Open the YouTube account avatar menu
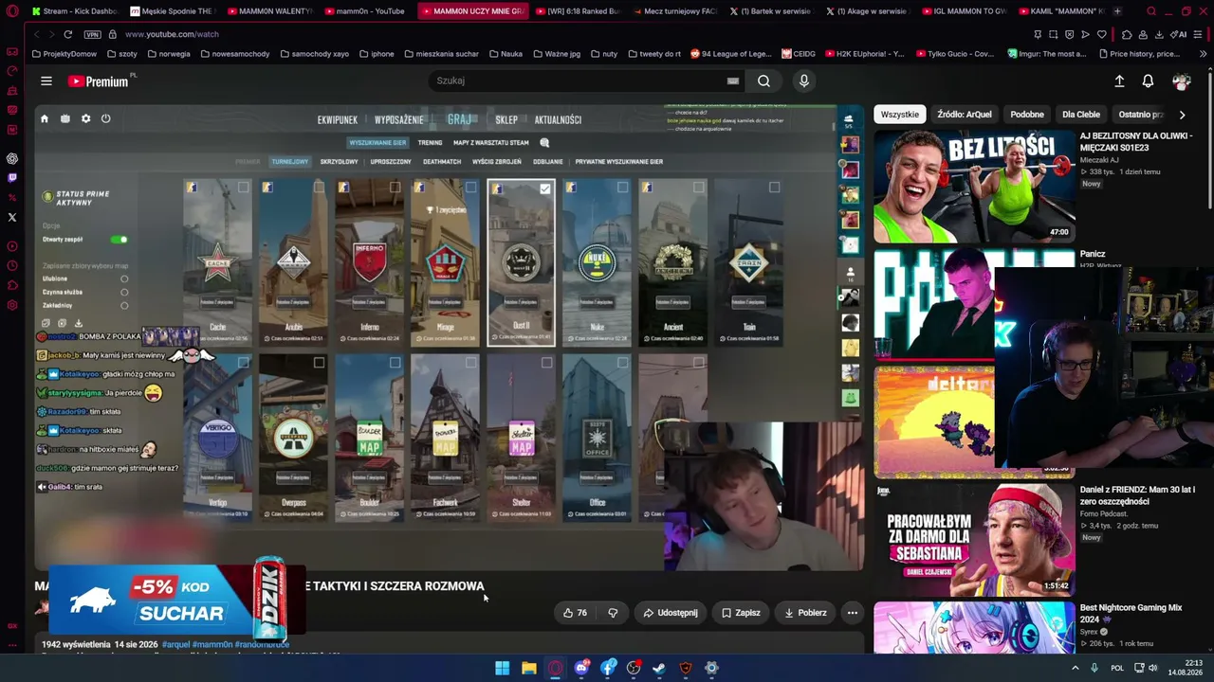 (1181, 81)
